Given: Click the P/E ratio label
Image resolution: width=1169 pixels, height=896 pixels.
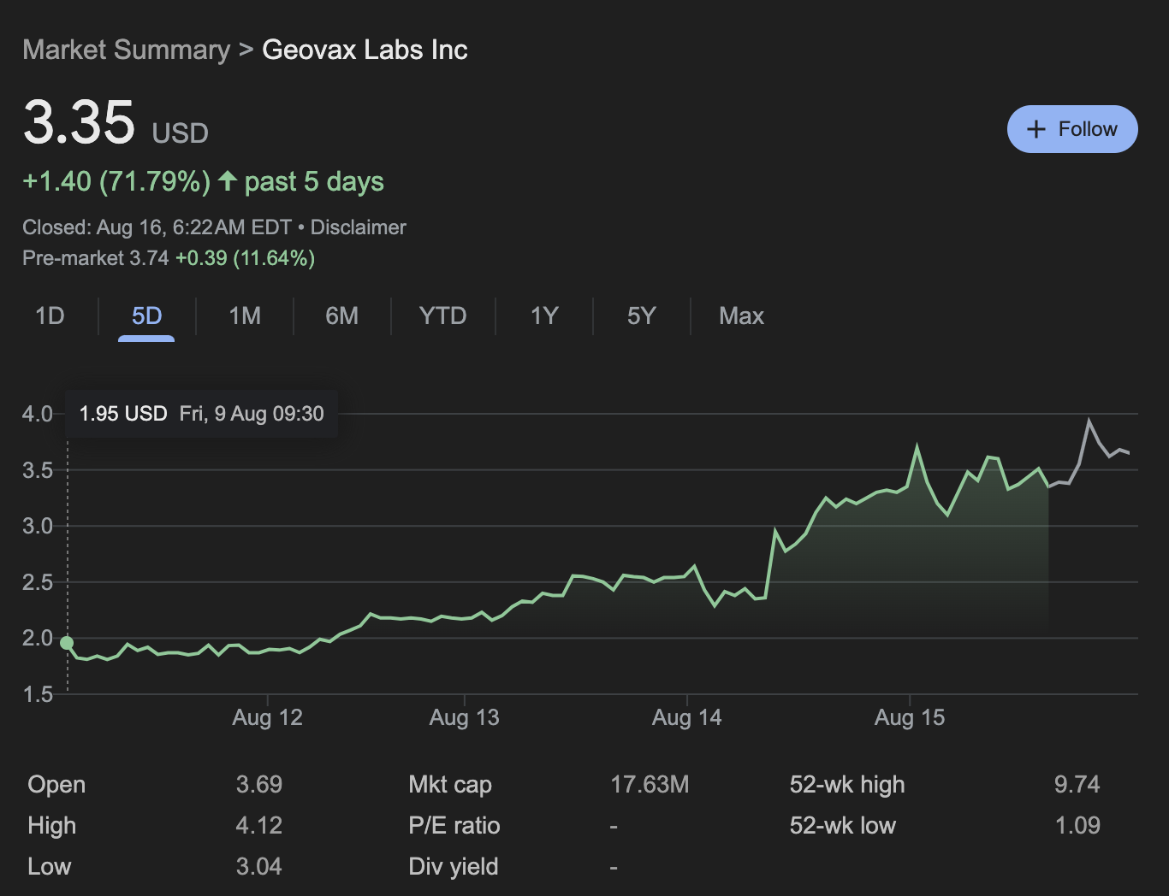Looking at the screenshot, I should pos(454,826).
